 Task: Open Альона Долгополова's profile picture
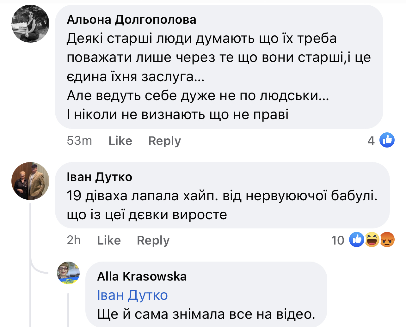click(30, 24)
